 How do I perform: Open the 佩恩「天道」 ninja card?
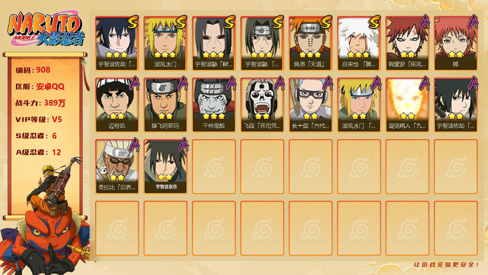click(x=310, y=43)
